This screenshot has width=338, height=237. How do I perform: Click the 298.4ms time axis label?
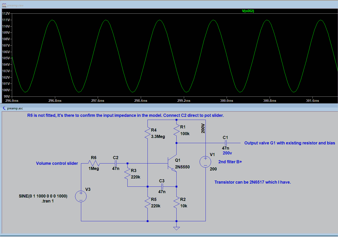pos(141,101)
